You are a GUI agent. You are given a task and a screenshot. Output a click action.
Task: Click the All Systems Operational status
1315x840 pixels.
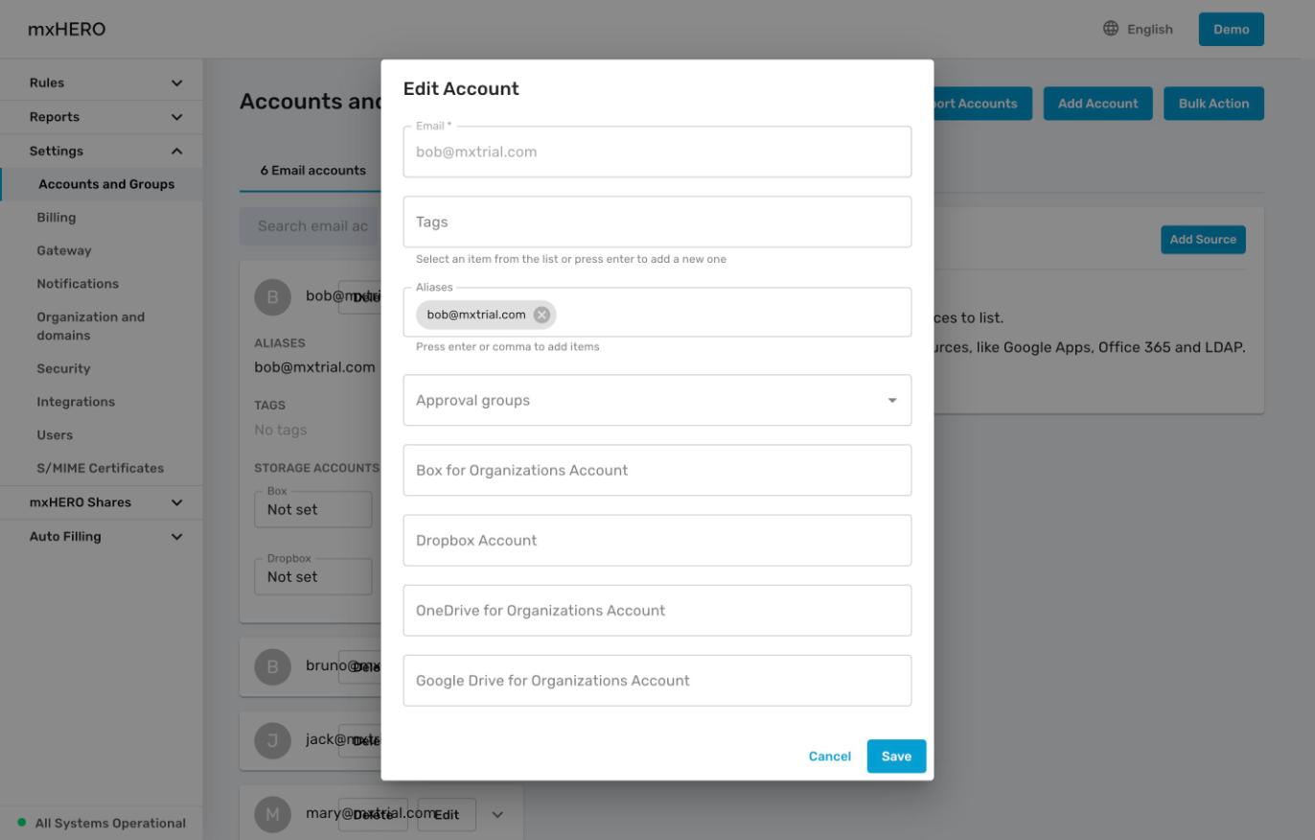(x=102, y=823)
